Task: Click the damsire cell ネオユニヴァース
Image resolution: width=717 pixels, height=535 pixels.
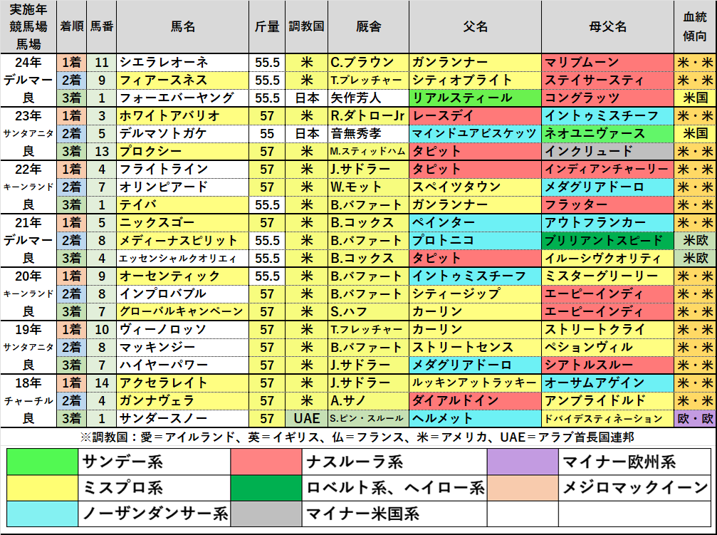Action: (x=607, y=134)
